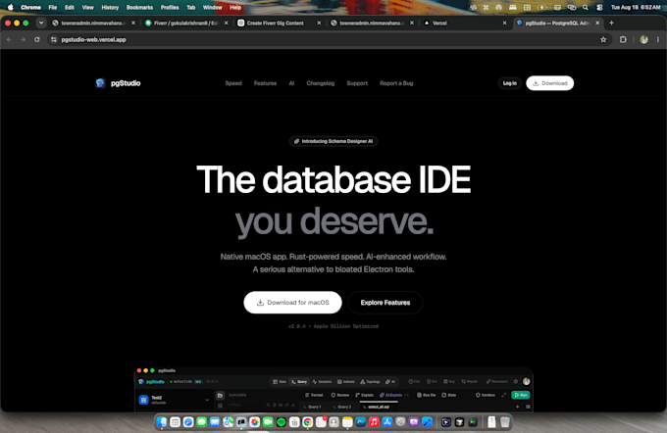Open the Changelog page
The width and height of the screenshot is (667, 433).
(x=321, y=83)
